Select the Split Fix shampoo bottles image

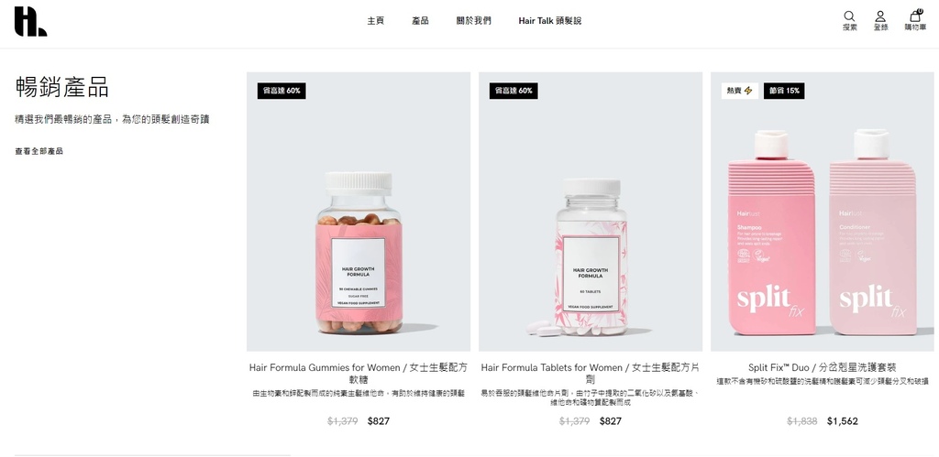pyautogui.click(x=822, y=212)
